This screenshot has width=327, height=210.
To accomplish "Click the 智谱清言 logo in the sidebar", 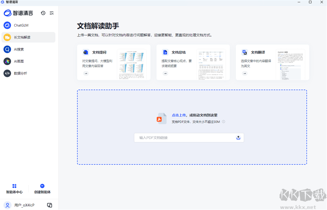I will [18, 13].
